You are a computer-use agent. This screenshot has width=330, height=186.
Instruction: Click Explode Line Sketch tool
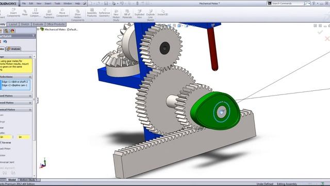151,15
